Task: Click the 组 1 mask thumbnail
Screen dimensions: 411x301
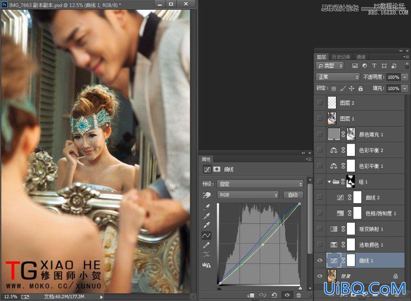Action: click(x=351, y=181)
